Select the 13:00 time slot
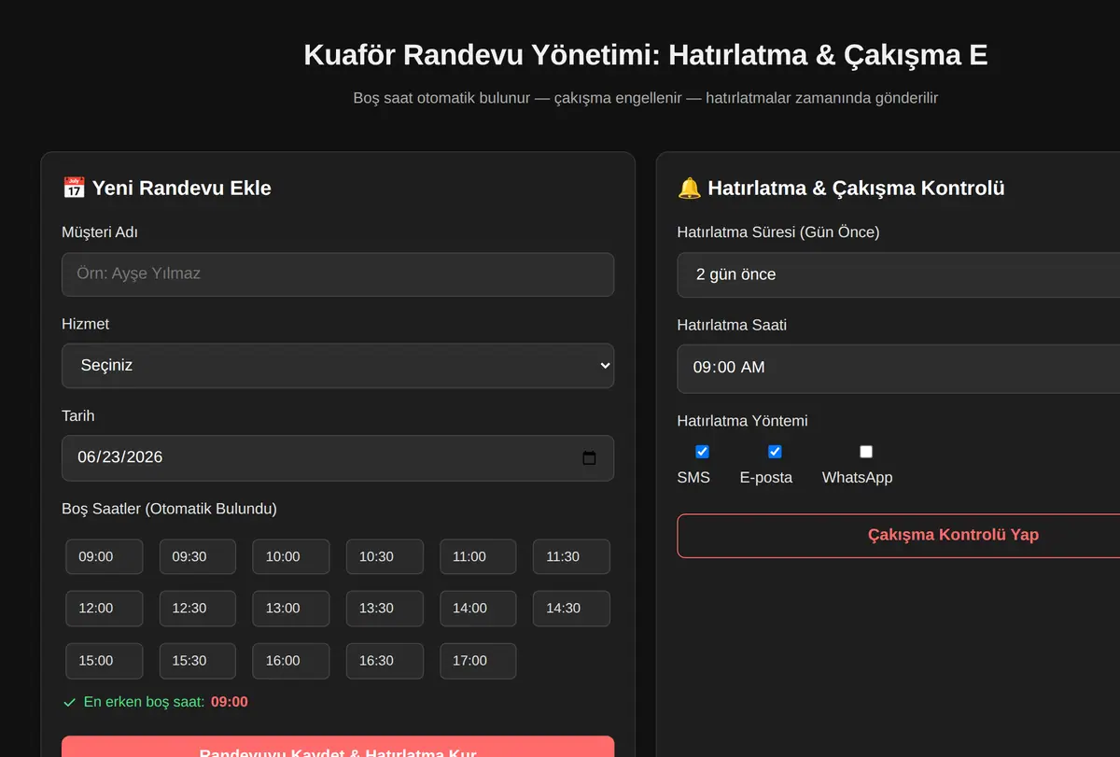The height and width of the screenshot is (757, 1120). tap(291, 609)
